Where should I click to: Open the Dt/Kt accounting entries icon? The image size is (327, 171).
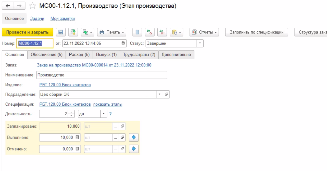162,32
